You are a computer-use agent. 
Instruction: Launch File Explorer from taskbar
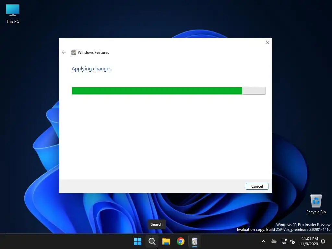click(x=166, y=241)
